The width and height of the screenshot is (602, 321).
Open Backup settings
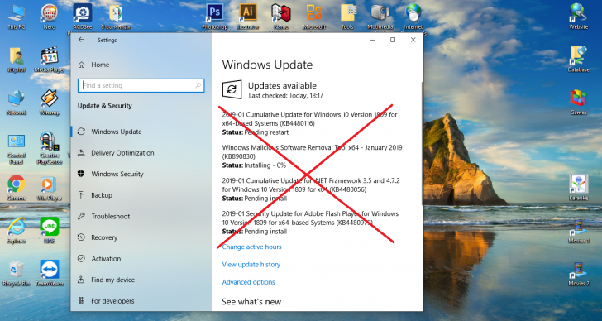(141, 195)
